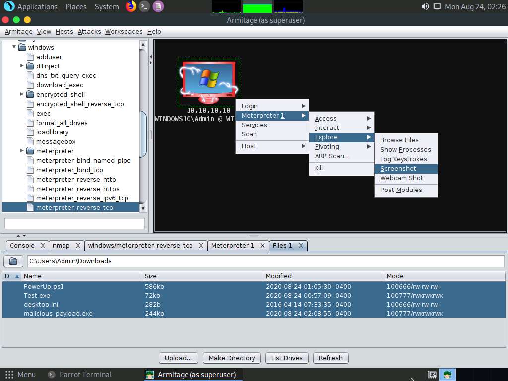Sort the file list by the D column
The height and width of the screenshot is (381, 508).
pos(12,276)
